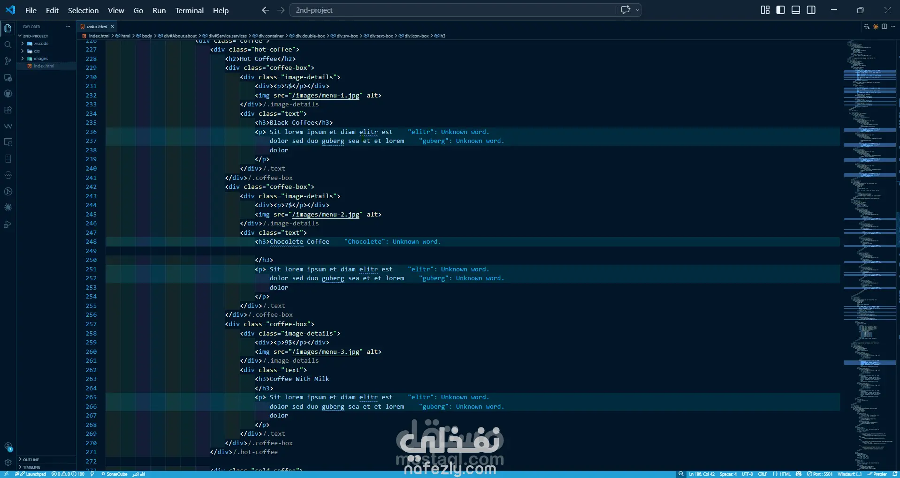The image size is (900, 478).
Task: Click the SonarQube status bar item
Action: 114,474
